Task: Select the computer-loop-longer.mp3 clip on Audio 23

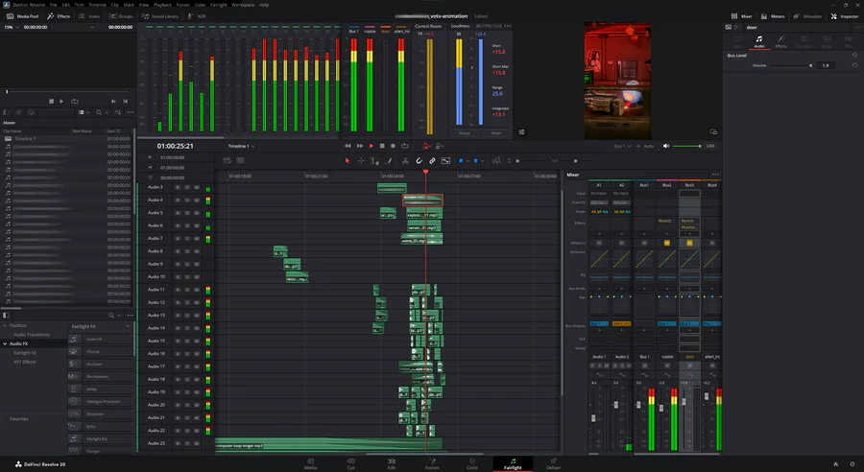Action: 328,445
